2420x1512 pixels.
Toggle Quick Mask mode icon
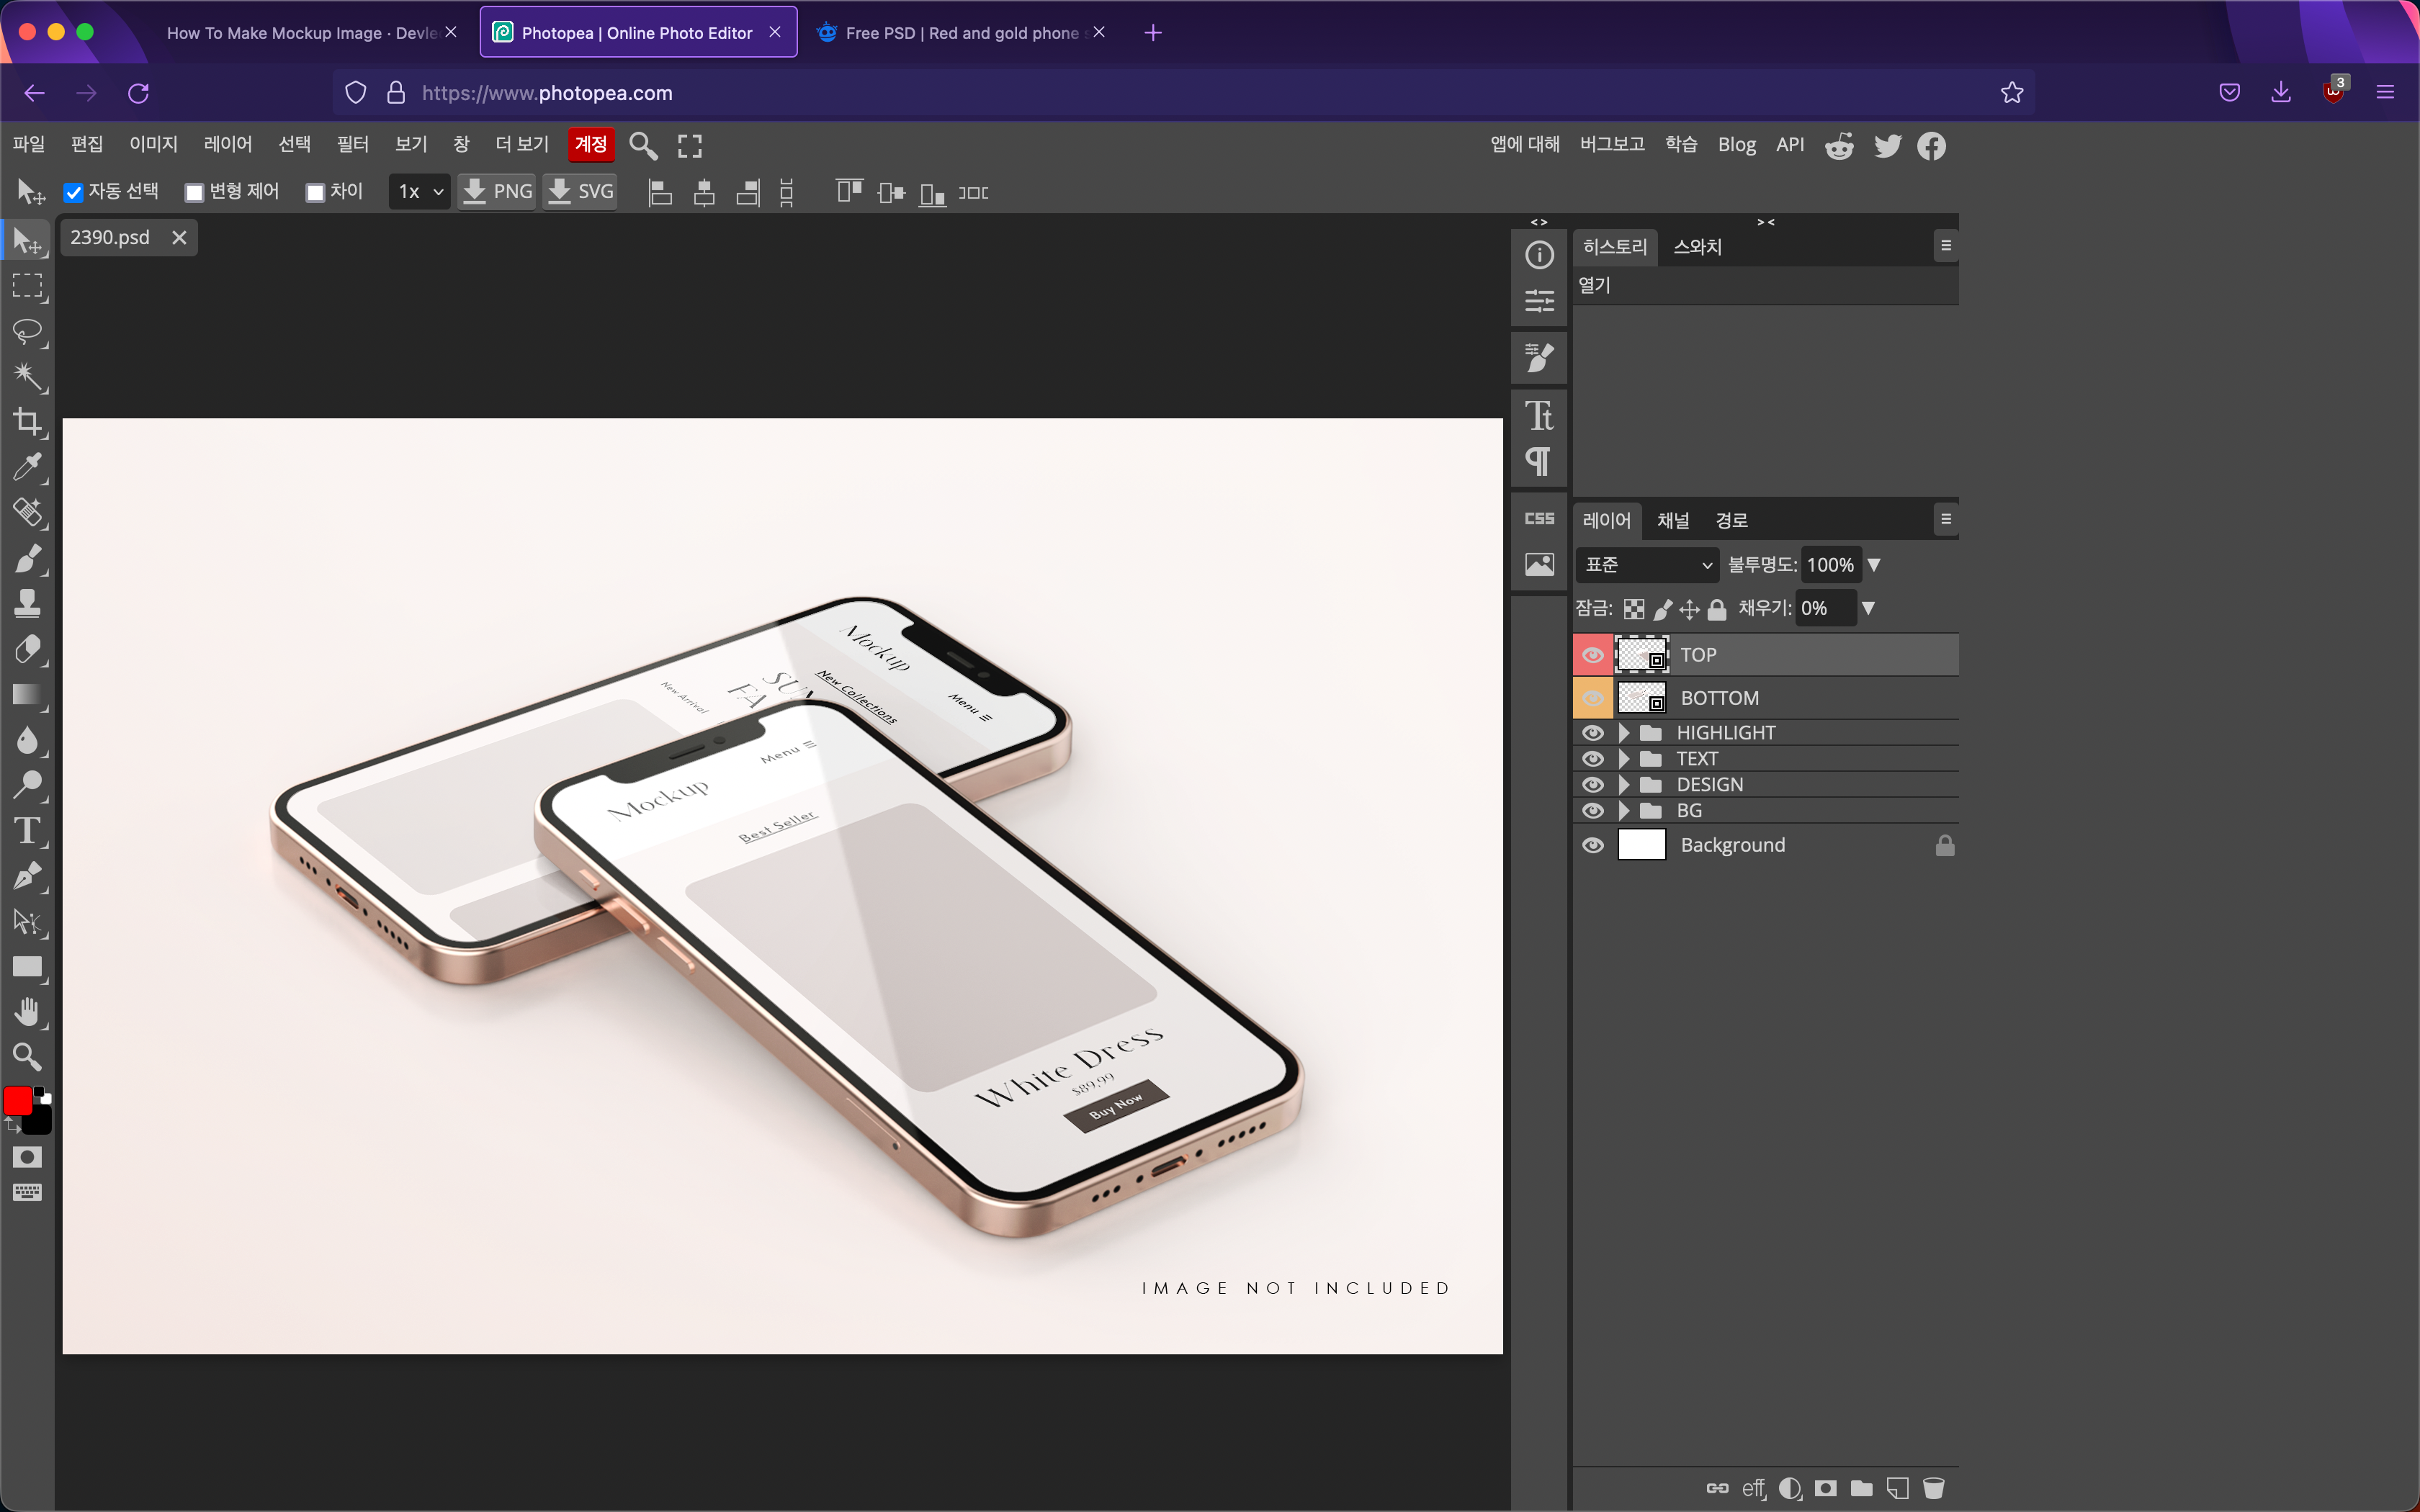pos(27,1157)
